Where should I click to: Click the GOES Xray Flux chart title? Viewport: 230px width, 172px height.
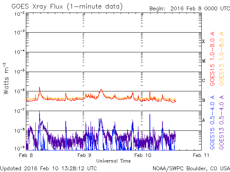point(67,7)
